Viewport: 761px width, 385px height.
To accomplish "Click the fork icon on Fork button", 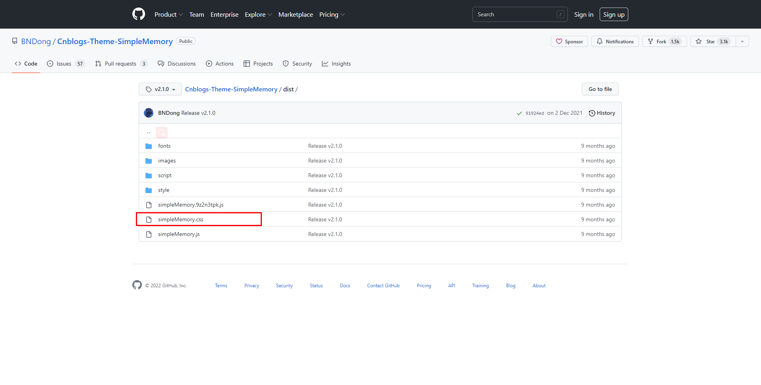I will pos(651,41).
